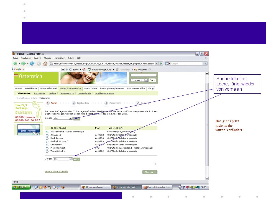Open the Windows Media Player quick launch icon
Image resolution: width=266 pixels, height=199 pixels.
point(54,187)
